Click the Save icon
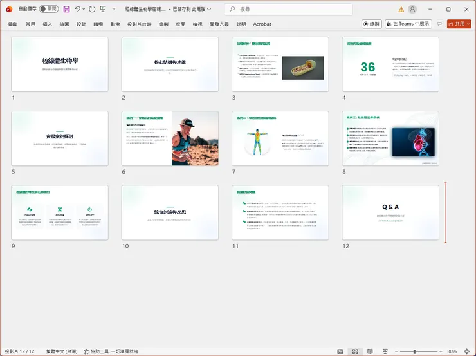 (x=66, y=9)
